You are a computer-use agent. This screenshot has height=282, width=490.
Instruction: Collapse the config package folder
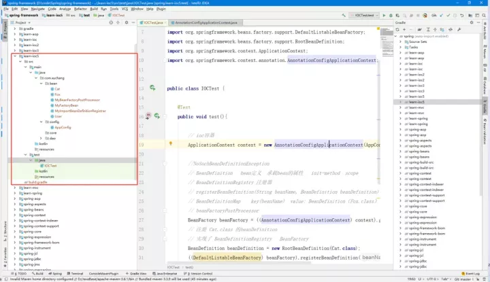tap(42, 122)
